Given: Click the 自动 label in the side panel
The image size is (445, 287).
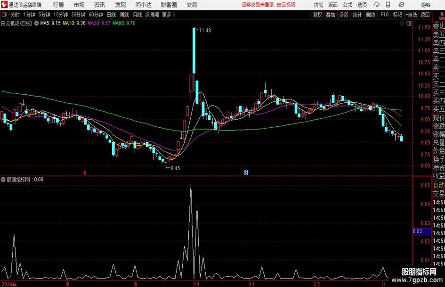Looking at the screenshot, I should tap(438, 185).
